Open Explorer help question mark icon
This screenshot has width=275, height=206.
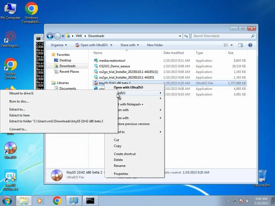[x=250, y=45]
